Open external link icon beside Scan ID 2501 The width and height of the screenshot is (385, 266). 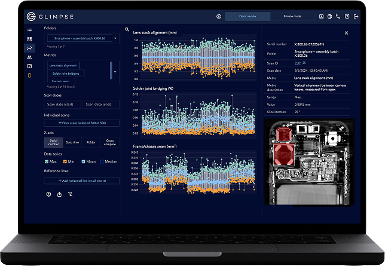tap(304, 63)
